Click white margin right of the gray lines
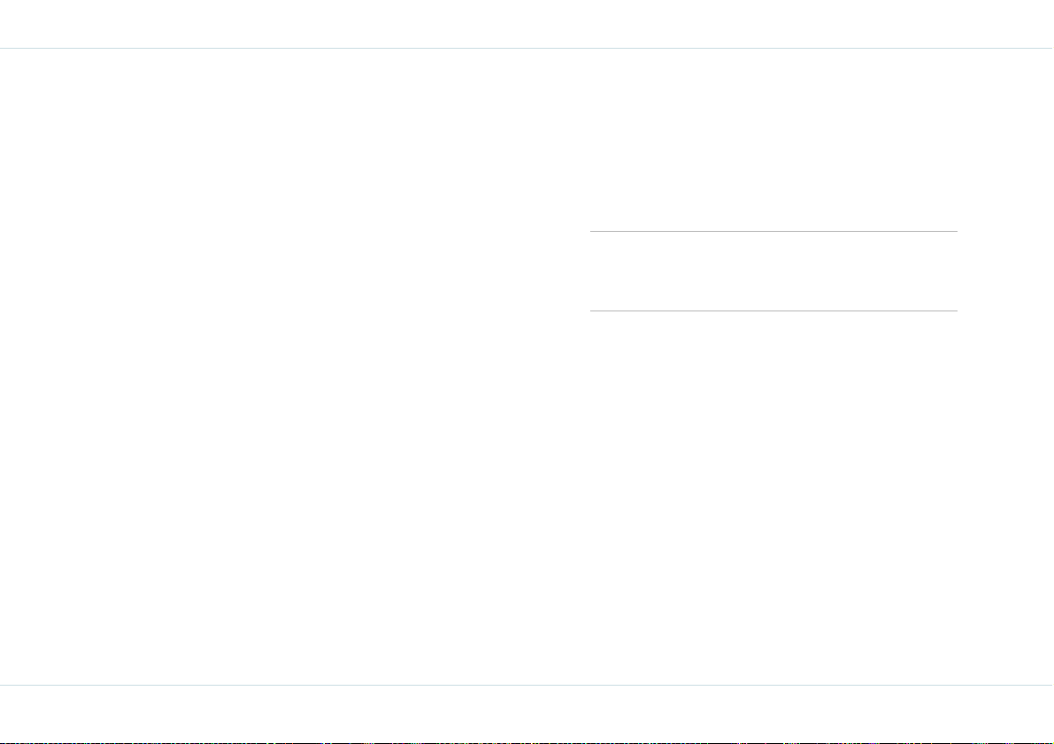This screenshot has height=744, width=1054. pyautogui.click(x=1005, y=271)
